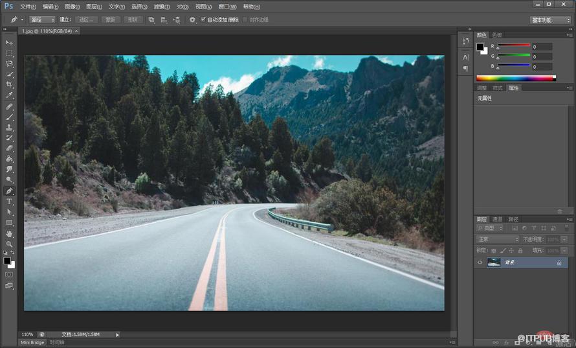Select the Eyedropper tool
Screen dimensions: 576x348
pyautogui.click(x=9, y=95)
